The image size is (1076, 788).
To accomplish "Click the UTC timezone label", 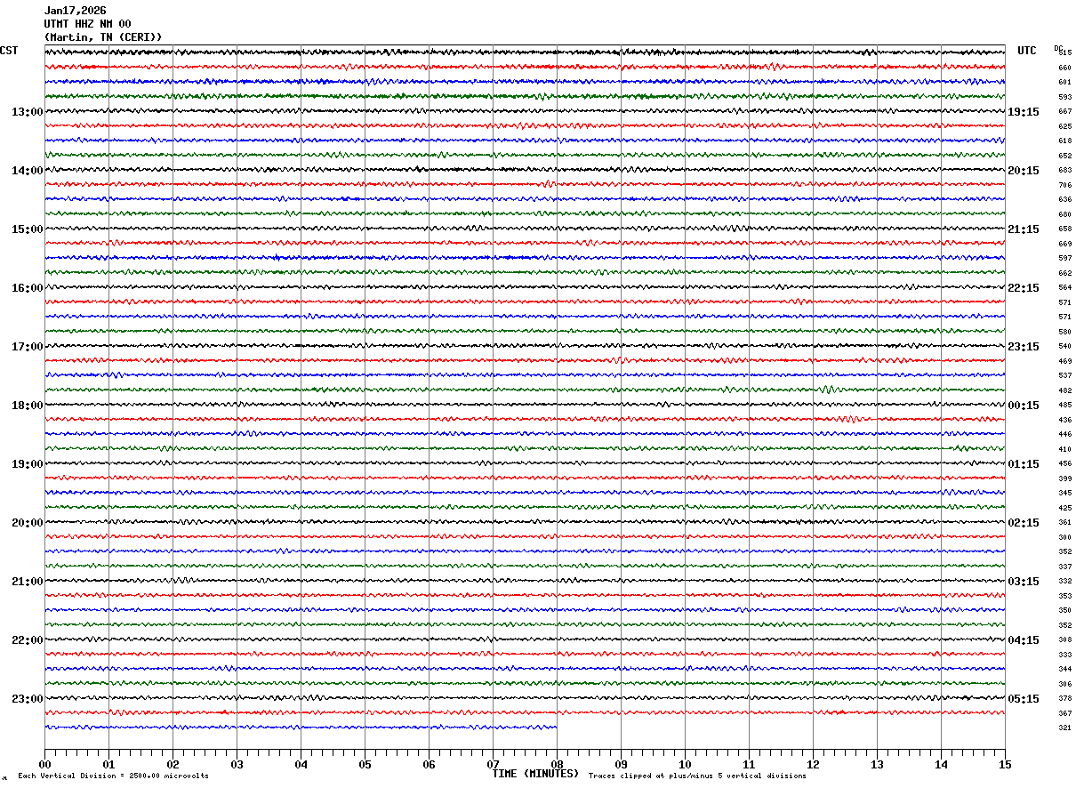I will (1027, 51).
